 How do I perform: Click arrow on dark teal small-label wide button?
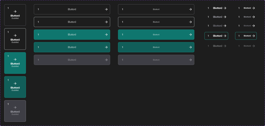point(190,47)
